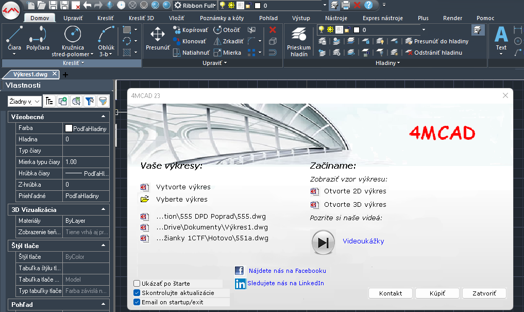This screenshot has width=524, height=312.
Task: Open Prieskum hladín layer explorer
Action: [299, 41]
